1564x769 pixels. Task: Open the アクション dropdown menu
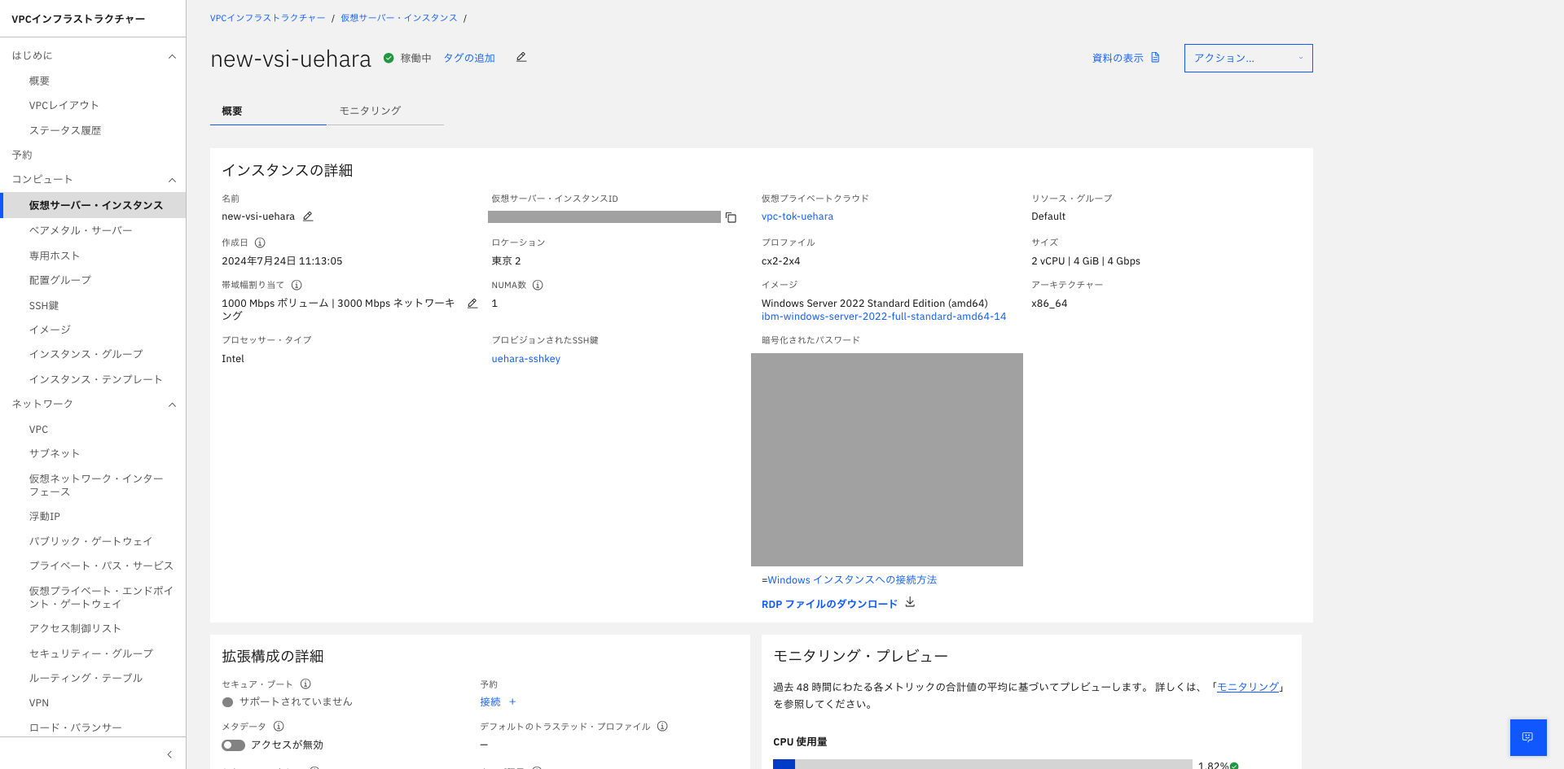[x=1248, y=58]
